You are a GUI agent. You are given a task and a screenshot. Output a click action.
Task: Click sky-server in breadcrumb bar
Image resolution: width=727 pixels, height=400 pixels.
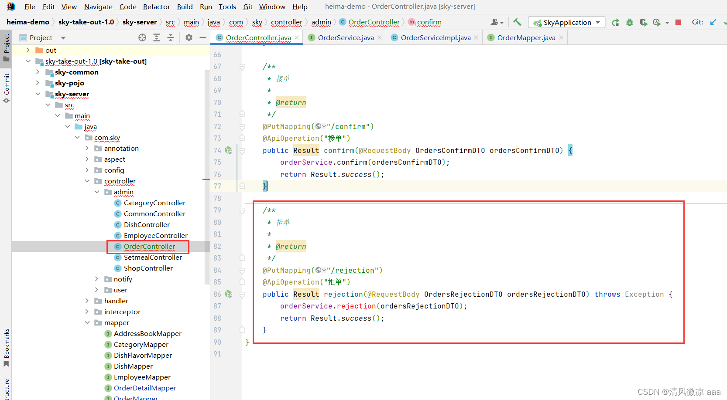140,22
